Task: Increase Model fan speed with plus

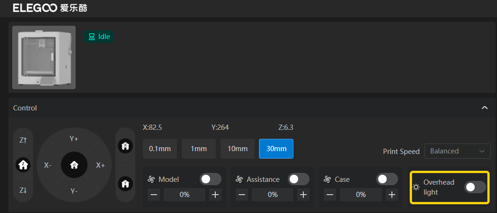Action: tap(215, 195)
